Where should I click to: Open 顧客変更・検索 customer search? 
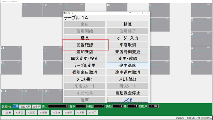coord(85,59)
